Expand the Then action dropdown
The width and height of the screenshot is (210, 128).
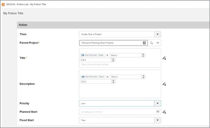(157, 34)
